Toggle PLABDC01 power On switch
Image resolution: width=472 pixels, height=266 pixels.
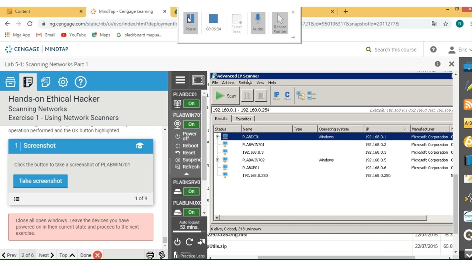[191, 103]
